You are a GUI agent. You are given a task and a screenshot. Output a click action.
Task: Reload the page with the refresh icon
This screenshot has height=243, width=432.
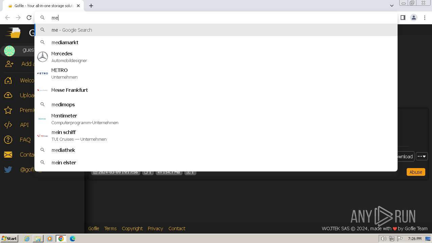(29, 18)
